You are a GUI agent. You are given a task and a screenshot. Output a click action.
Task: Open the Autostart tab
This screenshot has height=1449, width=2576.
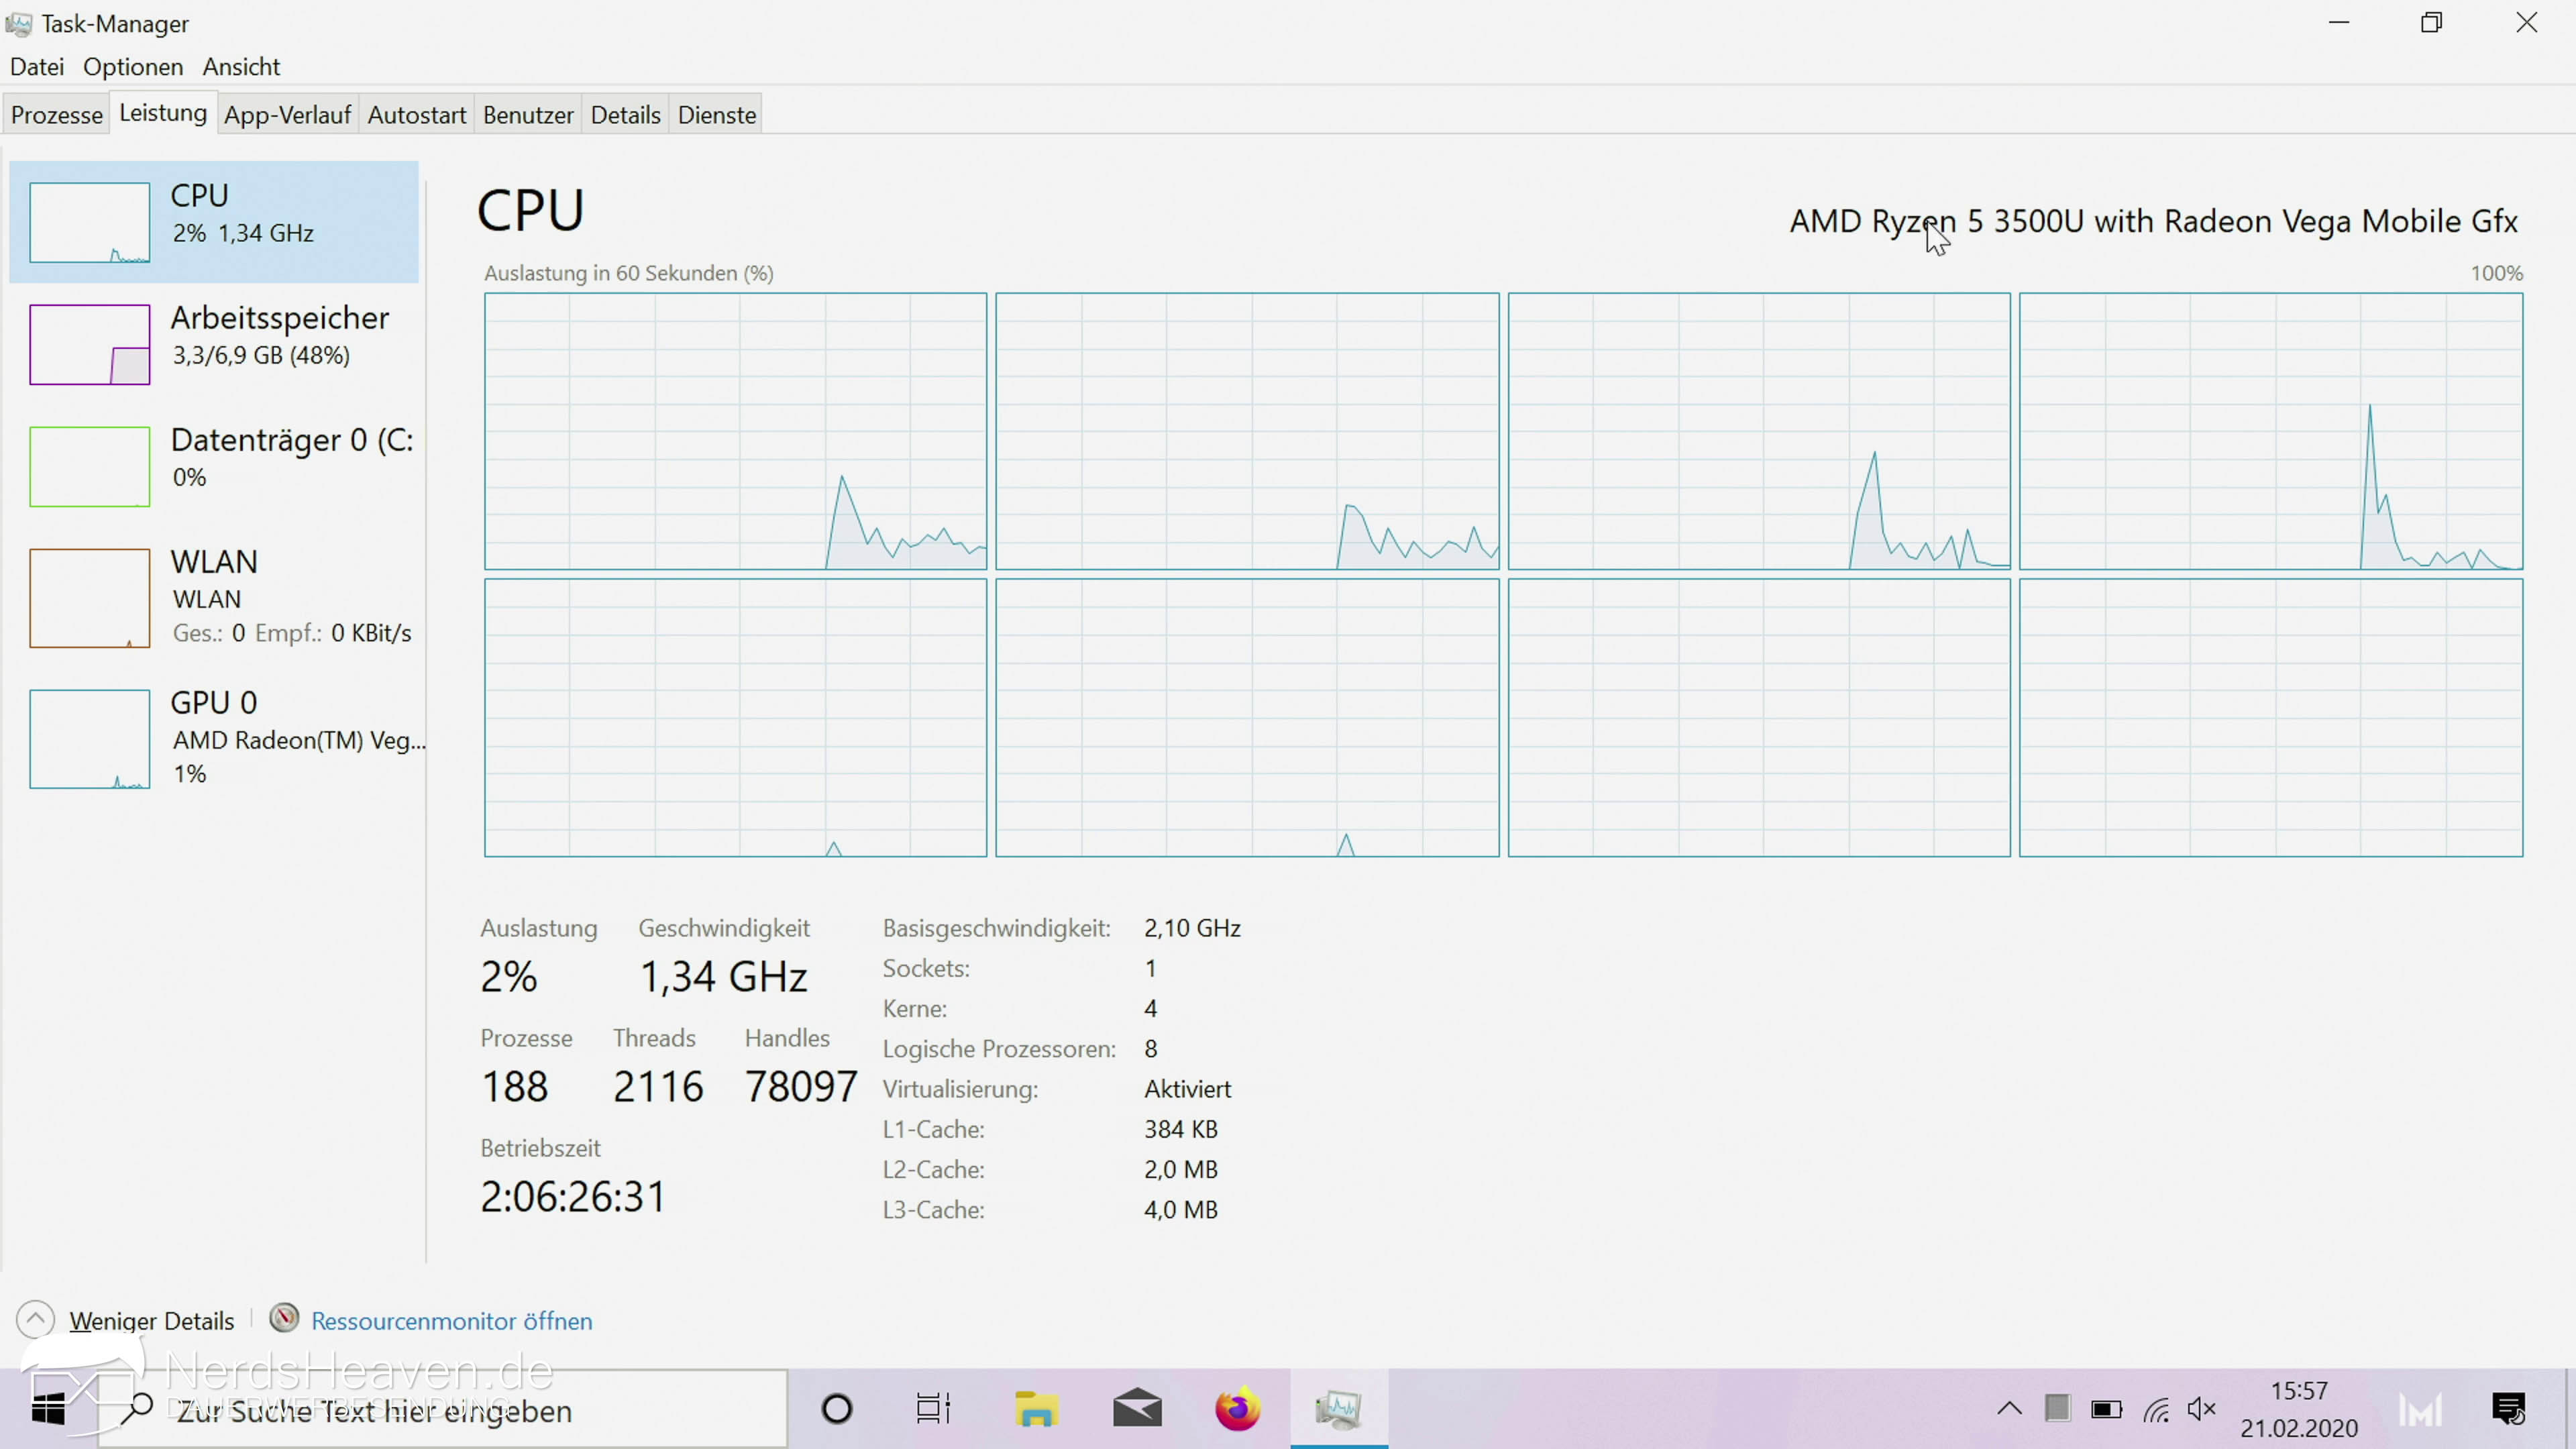coord(417,115)
